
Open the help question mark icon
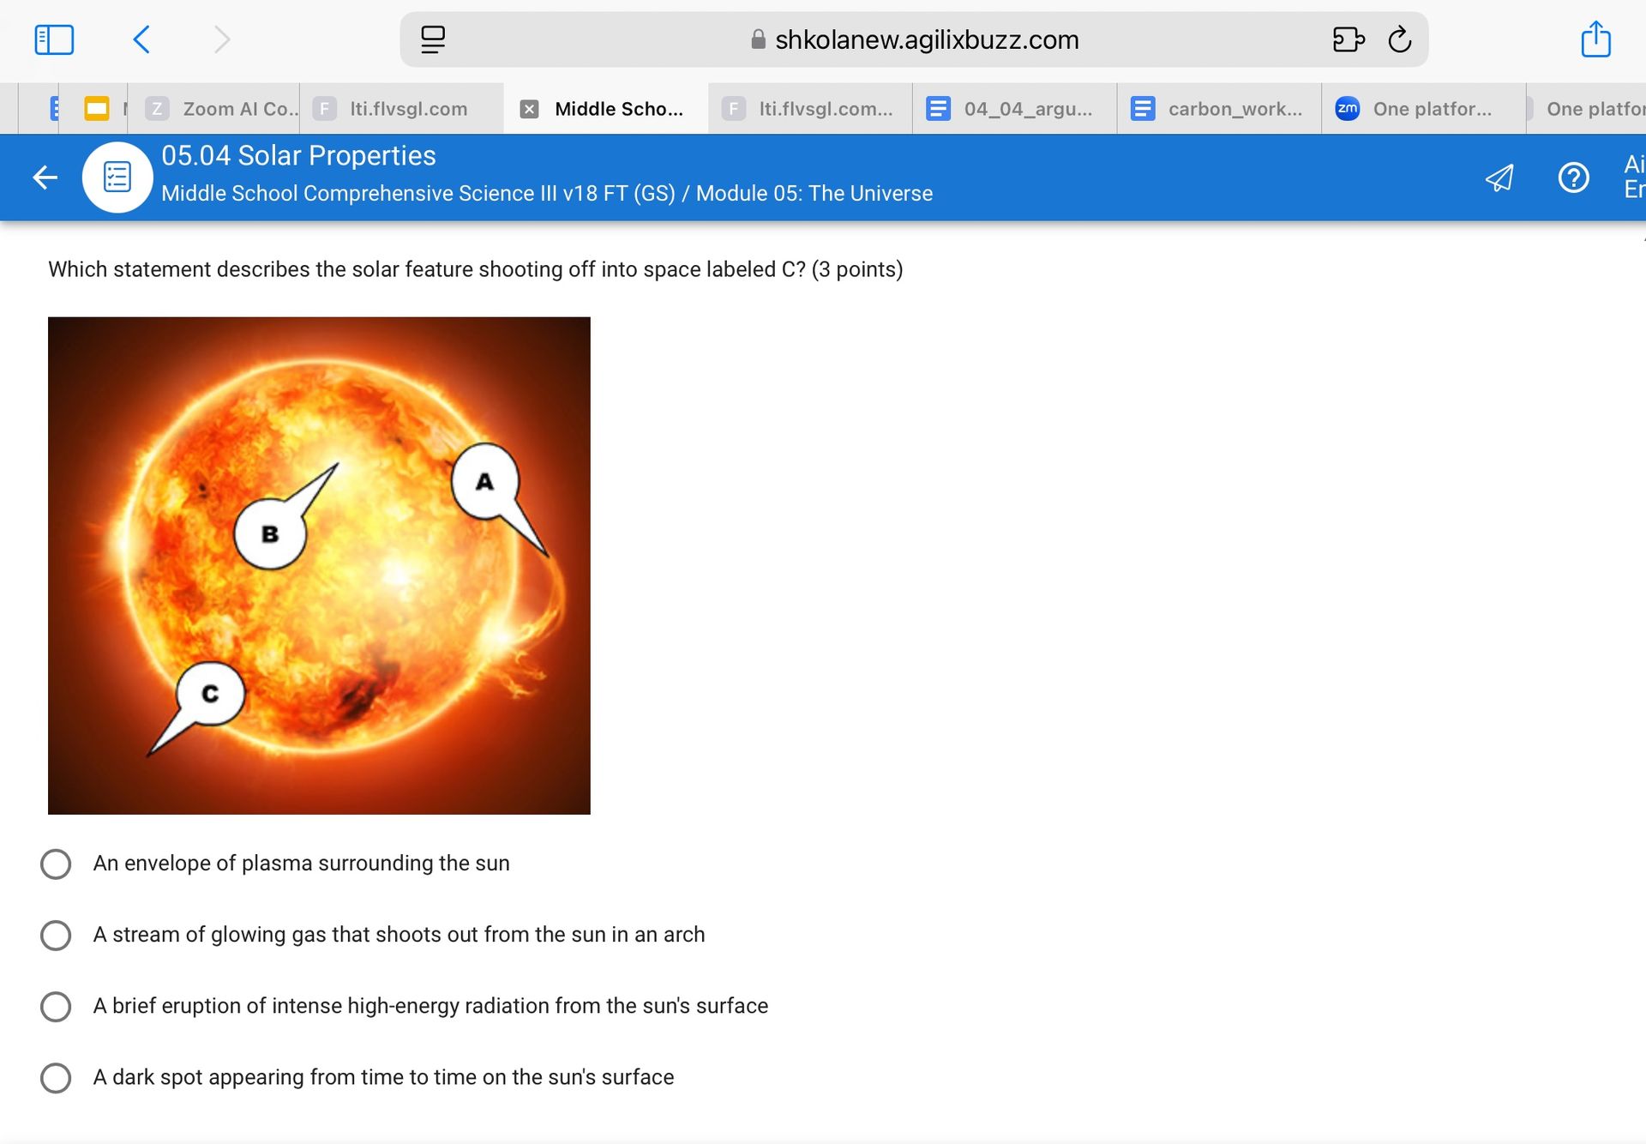click(1573, 178)
